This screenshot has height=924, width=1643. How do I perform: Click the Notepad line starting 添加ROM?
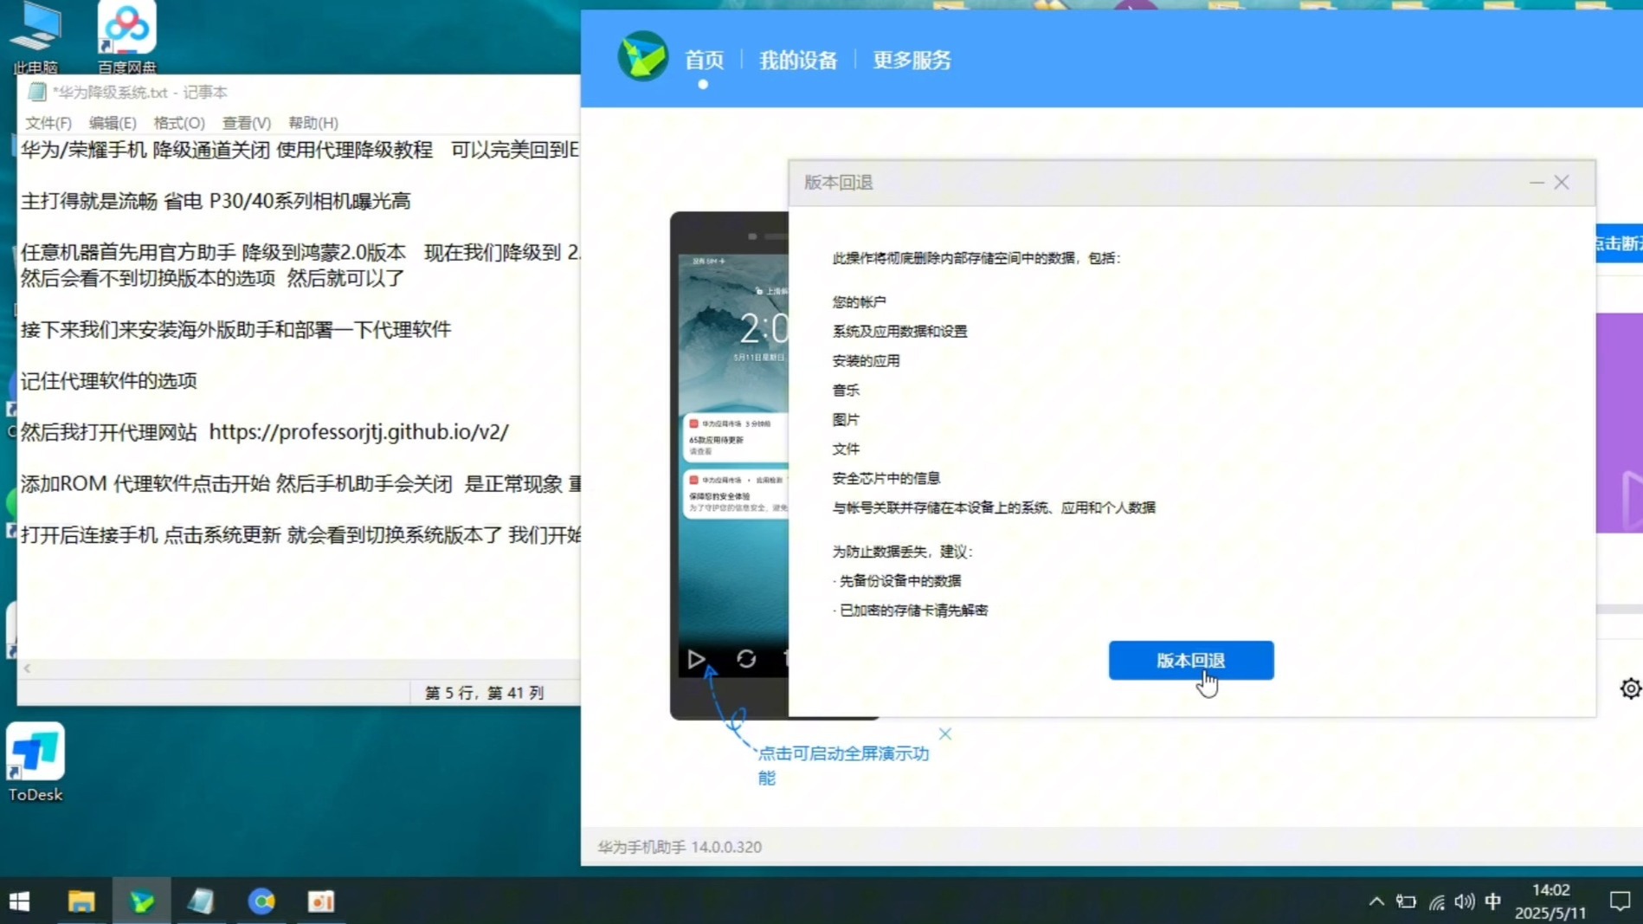coord(300,484)
